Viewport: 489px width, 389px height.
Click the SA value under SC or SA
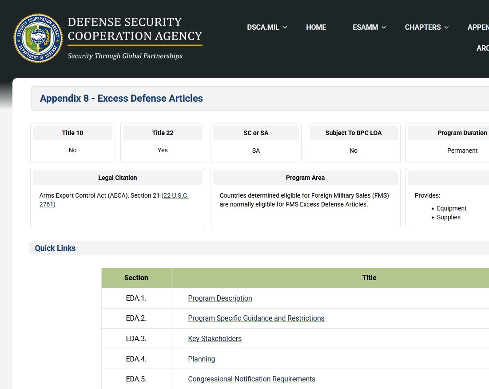pyautogui.click(x=256, y=151)
